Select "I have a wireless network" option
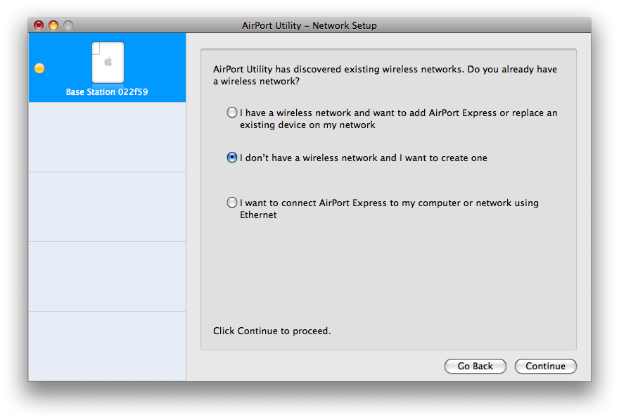Screen dimensions: 619x420 click(232, 113)
